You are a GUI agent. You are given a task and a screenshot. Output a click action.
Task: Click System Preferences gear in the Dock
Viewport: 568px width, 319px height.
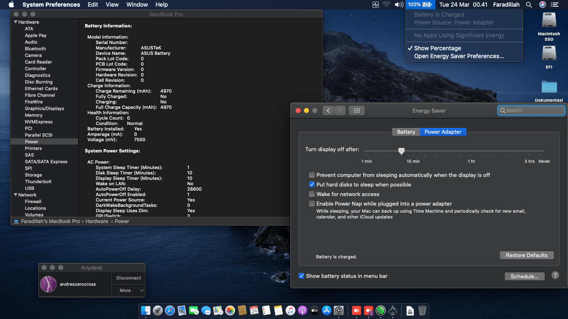point(338,310)
